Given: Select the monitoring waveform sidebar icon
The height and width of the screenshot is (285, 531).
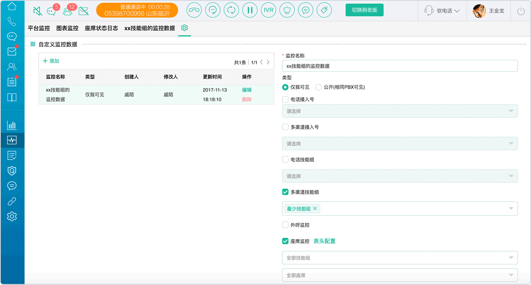Looking at the screenshot, I should (12, 140).
